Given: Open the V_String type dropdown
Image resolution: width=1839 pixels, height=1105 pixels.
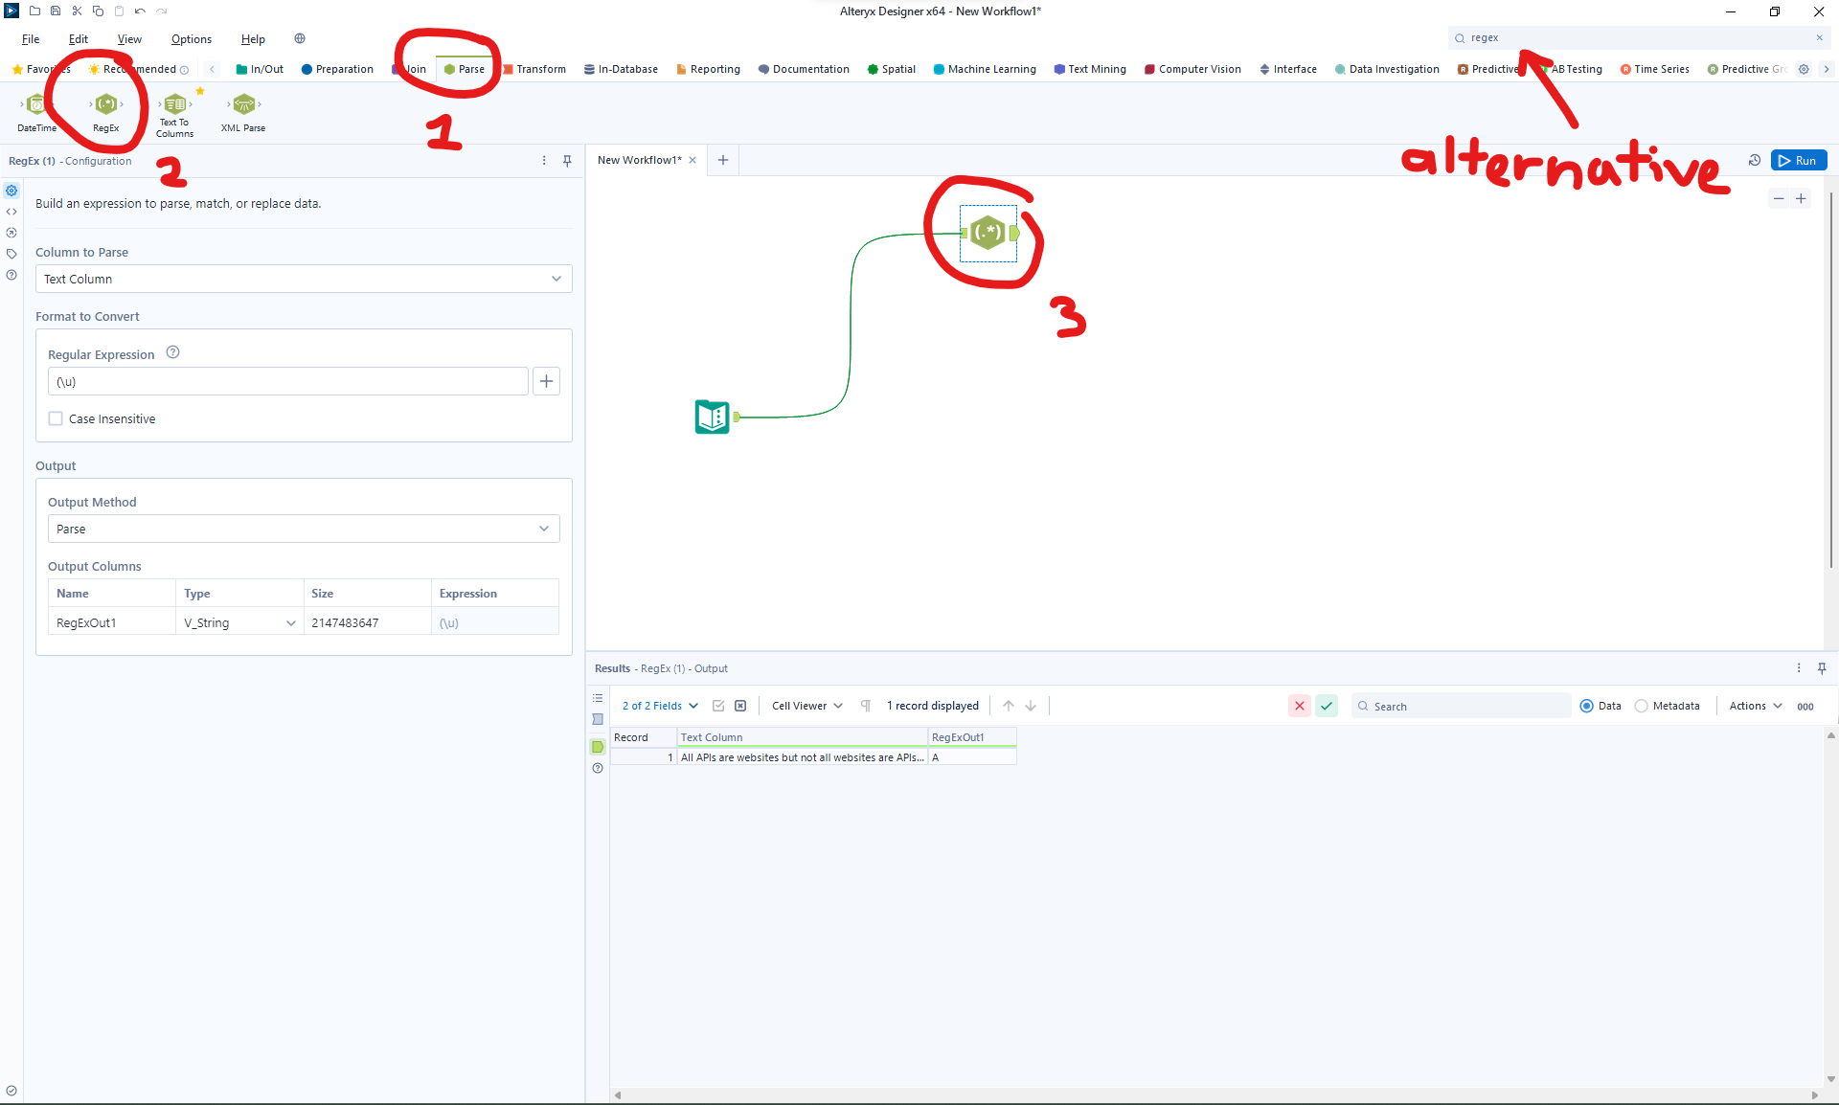Looking at the screenshot, I should tap(239, 622).
